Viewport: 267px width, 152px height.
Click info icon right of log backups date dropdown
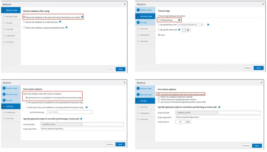pos(208,25)
